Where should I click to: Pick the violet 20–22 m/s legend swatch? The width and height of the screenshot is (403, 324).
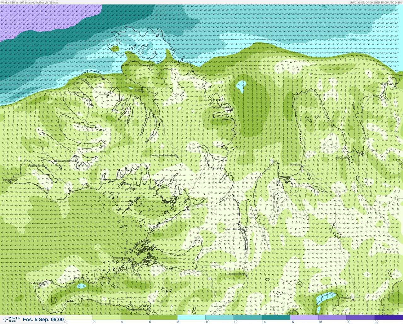pyautogui.click(x=360, y=317)
